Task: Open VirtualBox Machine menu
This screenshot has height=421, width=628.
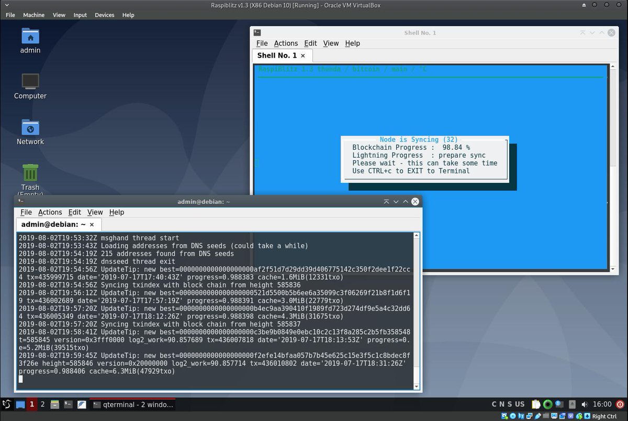Action: [33, 15]
